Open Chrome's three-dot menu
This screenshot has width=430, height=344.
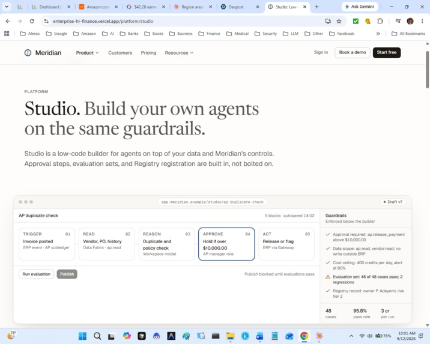pos(422,21)
